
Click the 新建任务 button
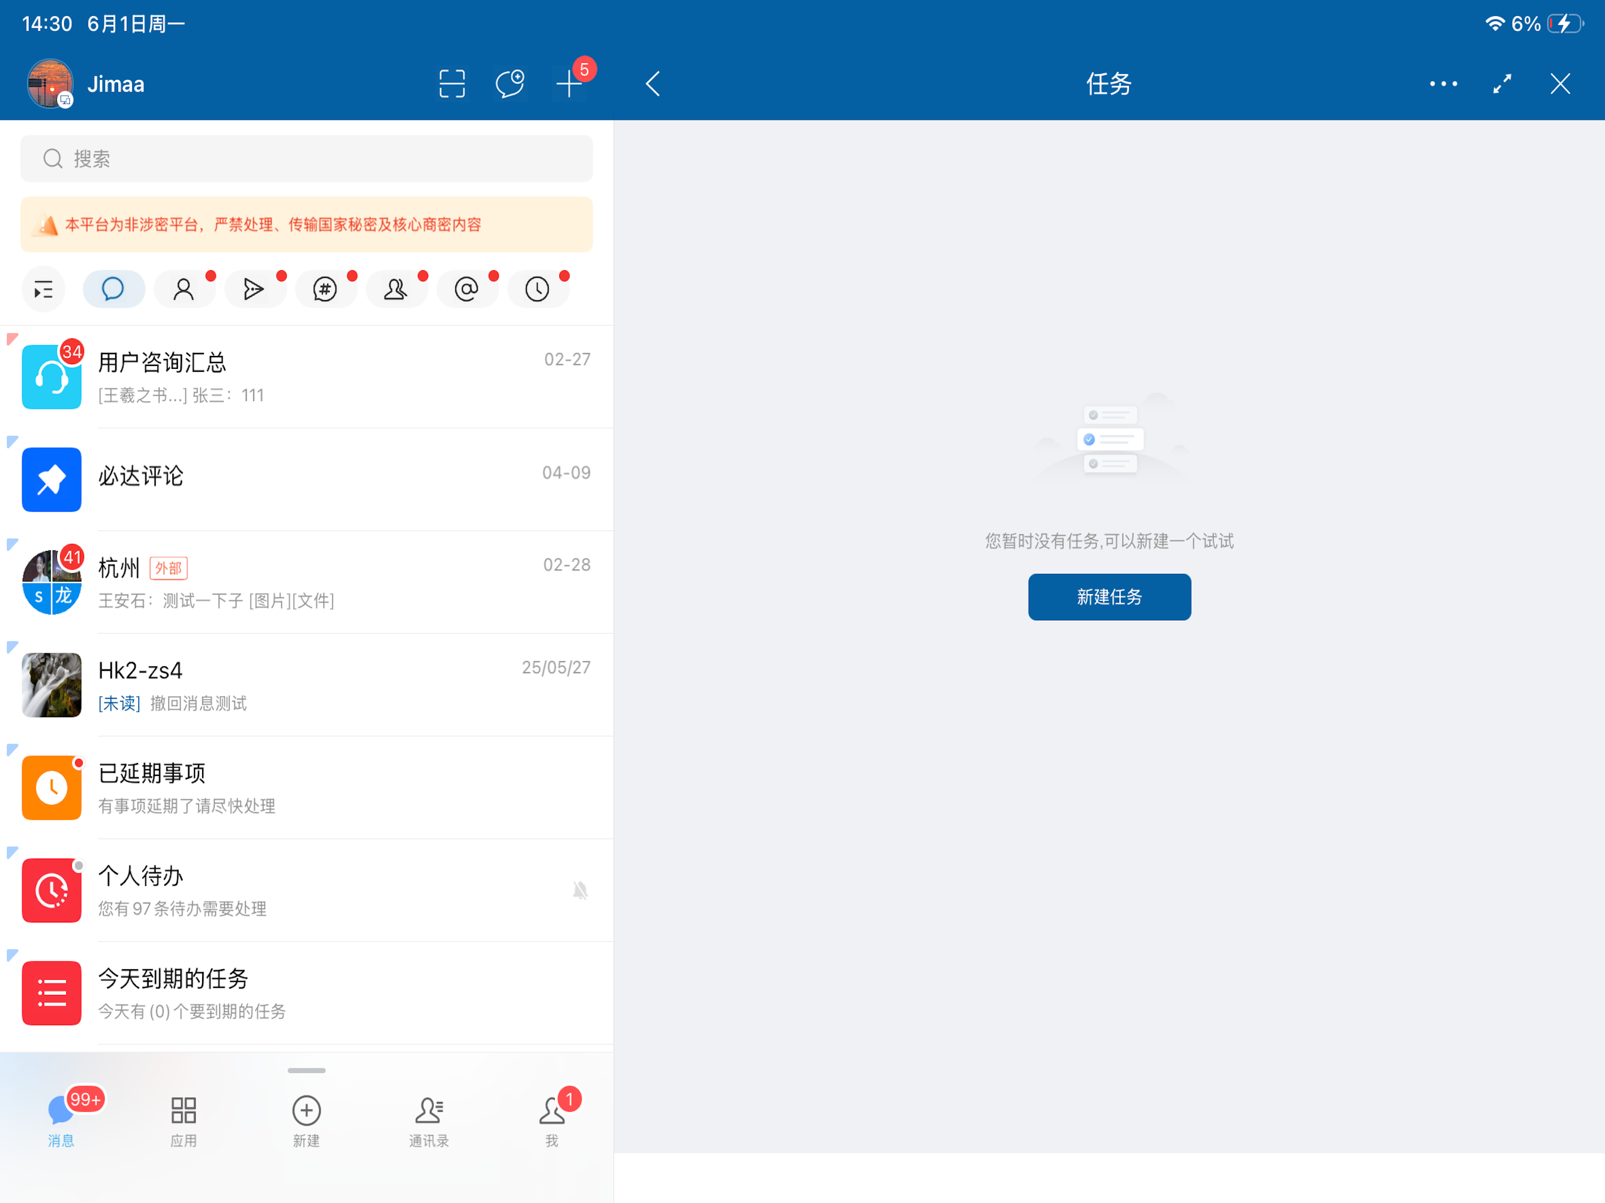(1109, 597)
